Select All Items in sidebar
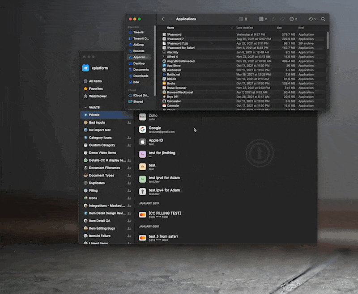Screen dimensions: 358x294 (95, 81)
